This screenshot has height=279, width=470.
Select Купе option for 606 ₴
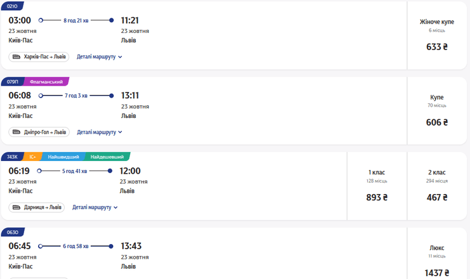[x=436, y=110]
